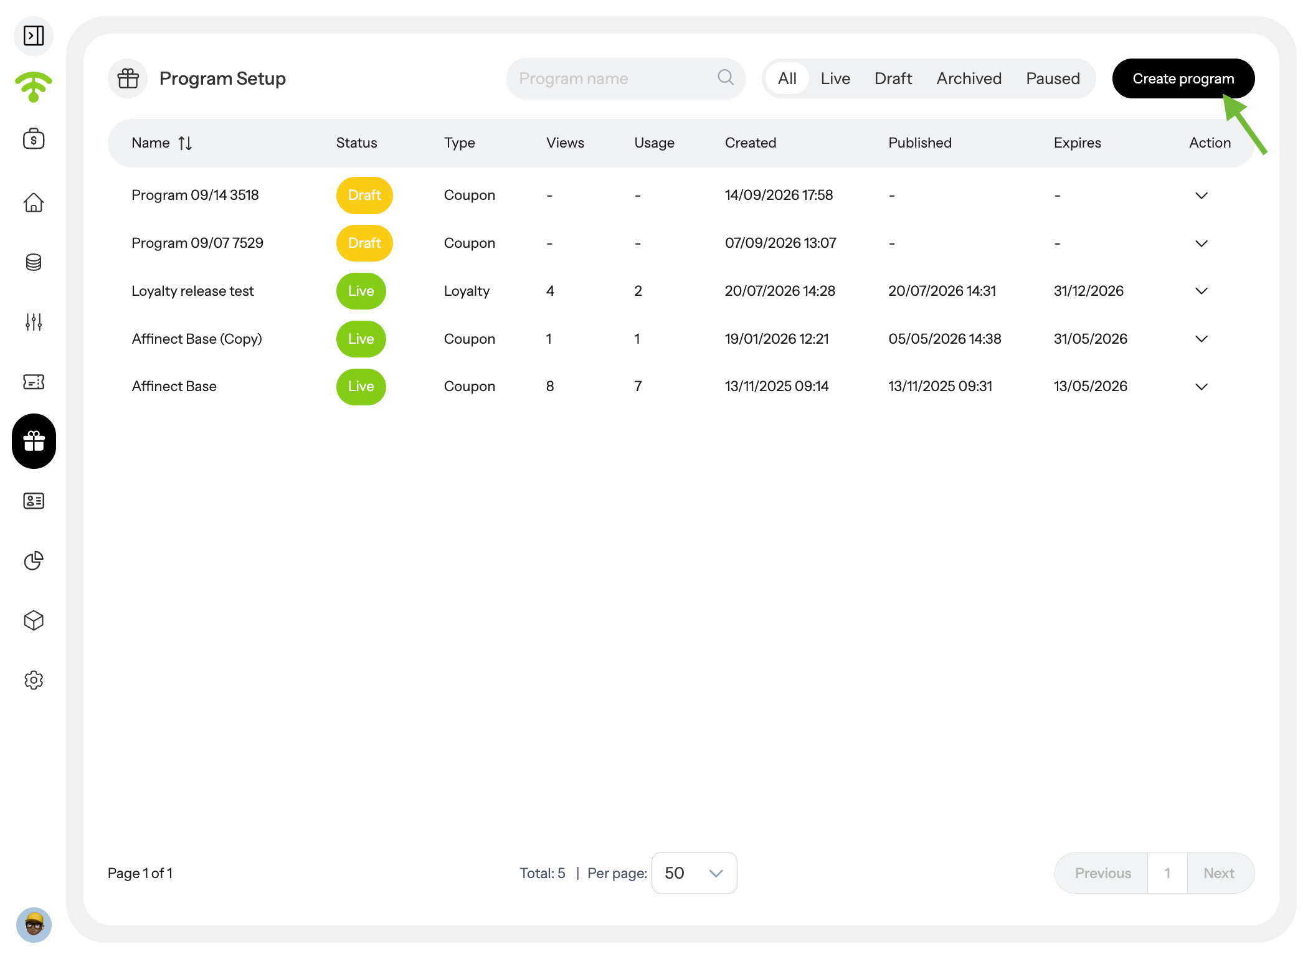Image resolution: width=1313 pixels, height=959 pixels.
Task: Click the green wifi logo icon
Action: point(34,87)
